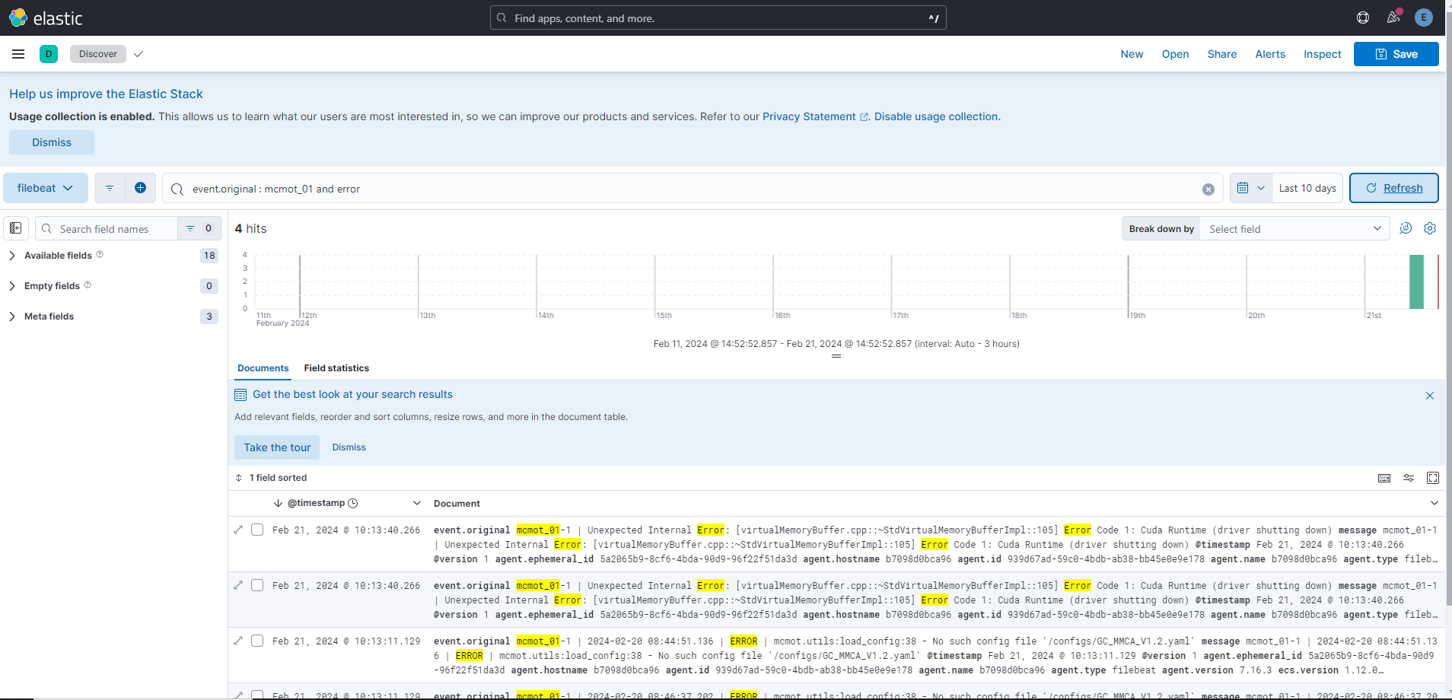The image size is (1452, 700).
Task: Dismiss the usage collection banner
Action: (x=52, y=142)
